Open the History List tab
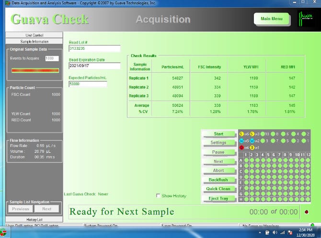The image size is (321, 238). 34,219
